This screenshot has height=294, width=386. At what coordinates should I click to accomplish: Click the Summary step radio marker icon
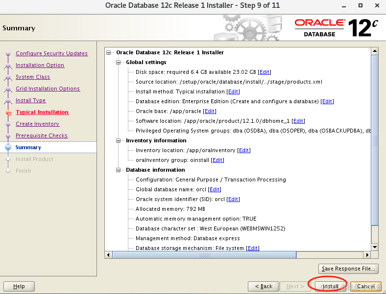[x=8, y=147]
